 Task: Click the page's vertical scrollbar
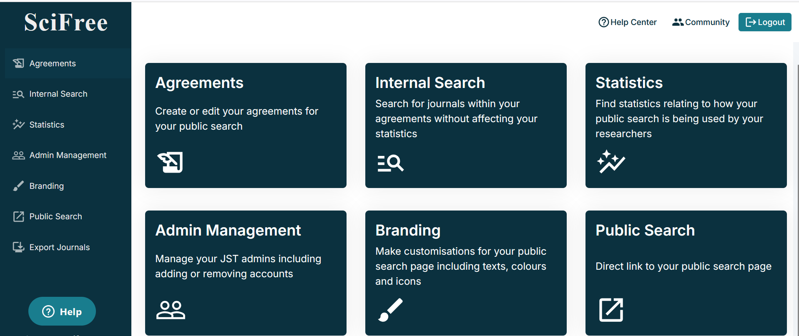[x=797, y=167]
